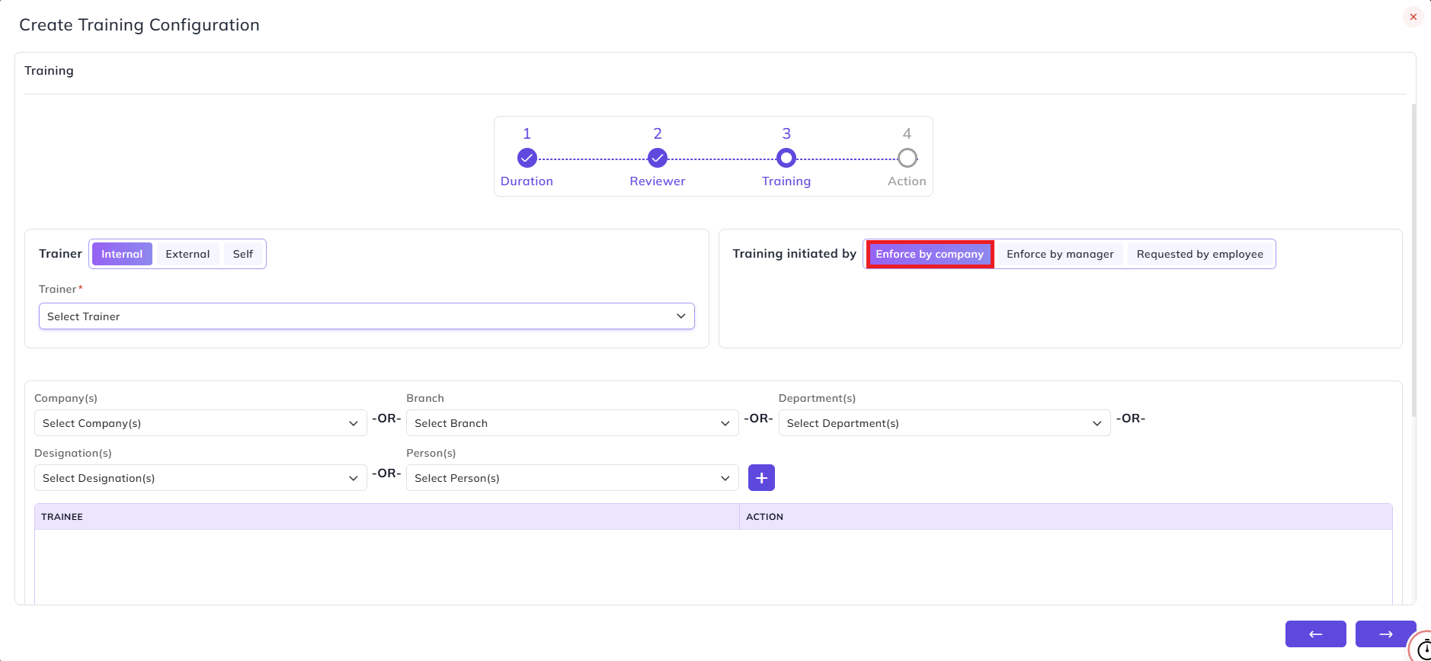Click the Reviewer step label

pyautogui.click(x=658, y=181)
